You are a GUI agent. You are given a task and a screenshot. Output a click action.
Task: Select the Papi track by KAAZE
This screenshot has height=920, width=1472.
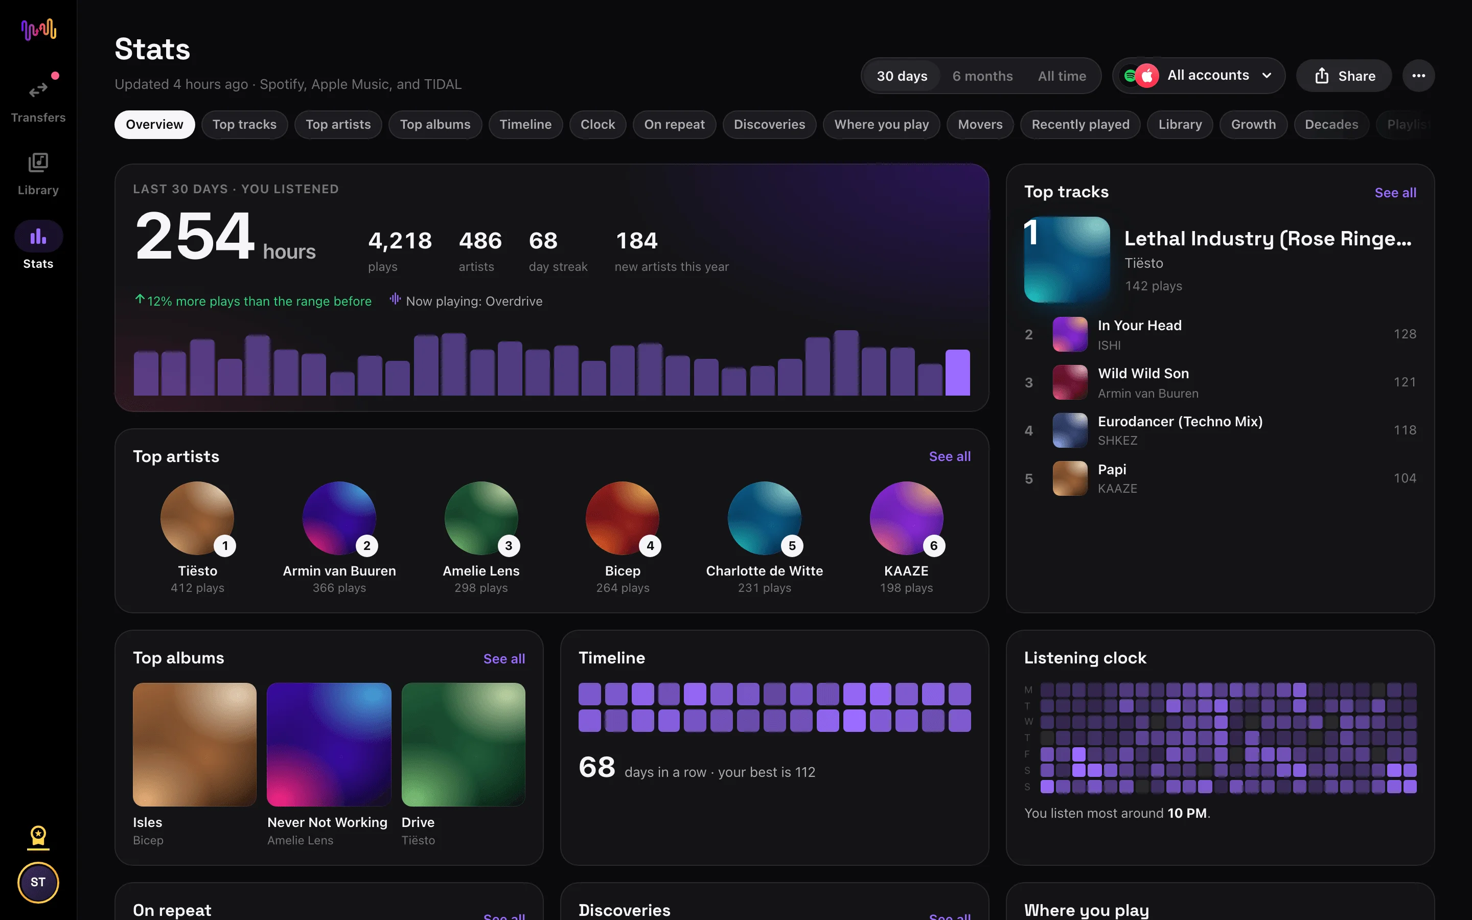(1220, 478)
